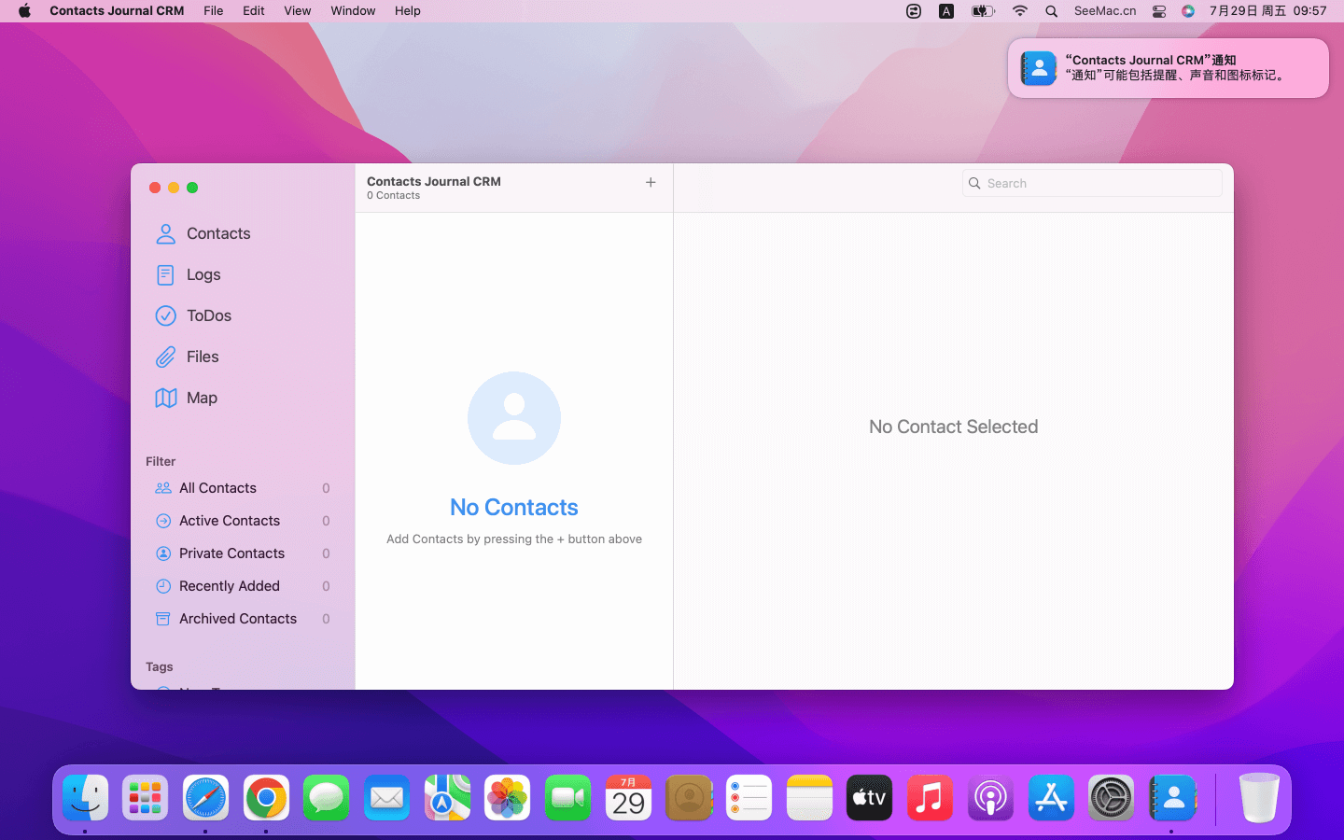Open Spotlight search in menu bar
Viewport: 1344px width, 840px height.
tap(1051, 11)
